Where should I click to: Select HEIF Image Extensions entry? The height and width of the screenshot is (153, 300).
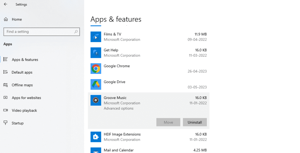(149, 137)
